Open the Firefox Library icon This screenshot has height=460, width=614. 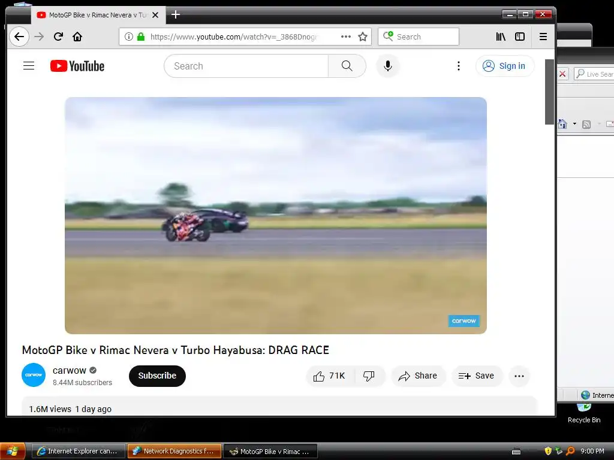pos(501,37)
